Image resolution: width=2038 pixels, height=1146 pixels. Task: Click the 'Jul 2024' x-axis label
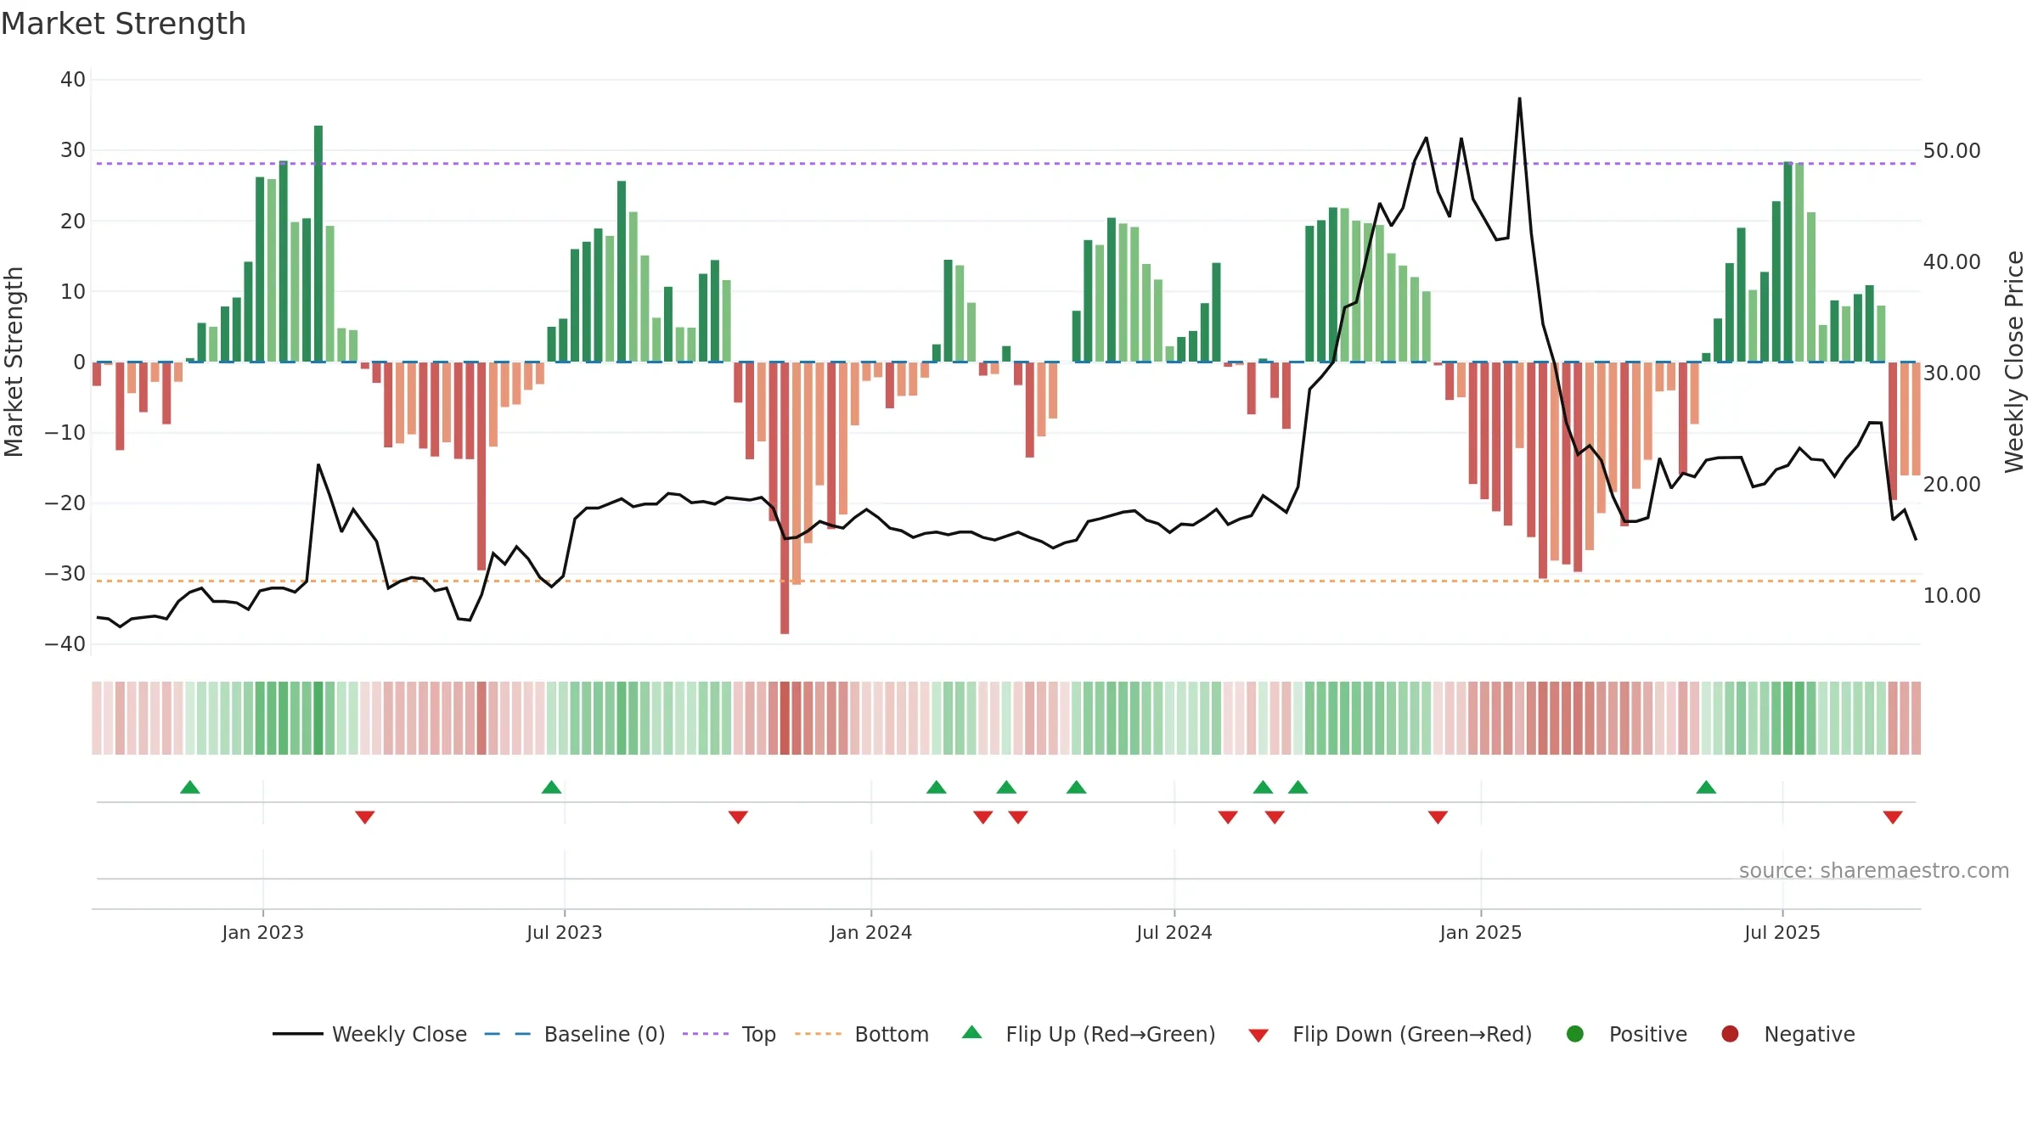coord(1174,932)
